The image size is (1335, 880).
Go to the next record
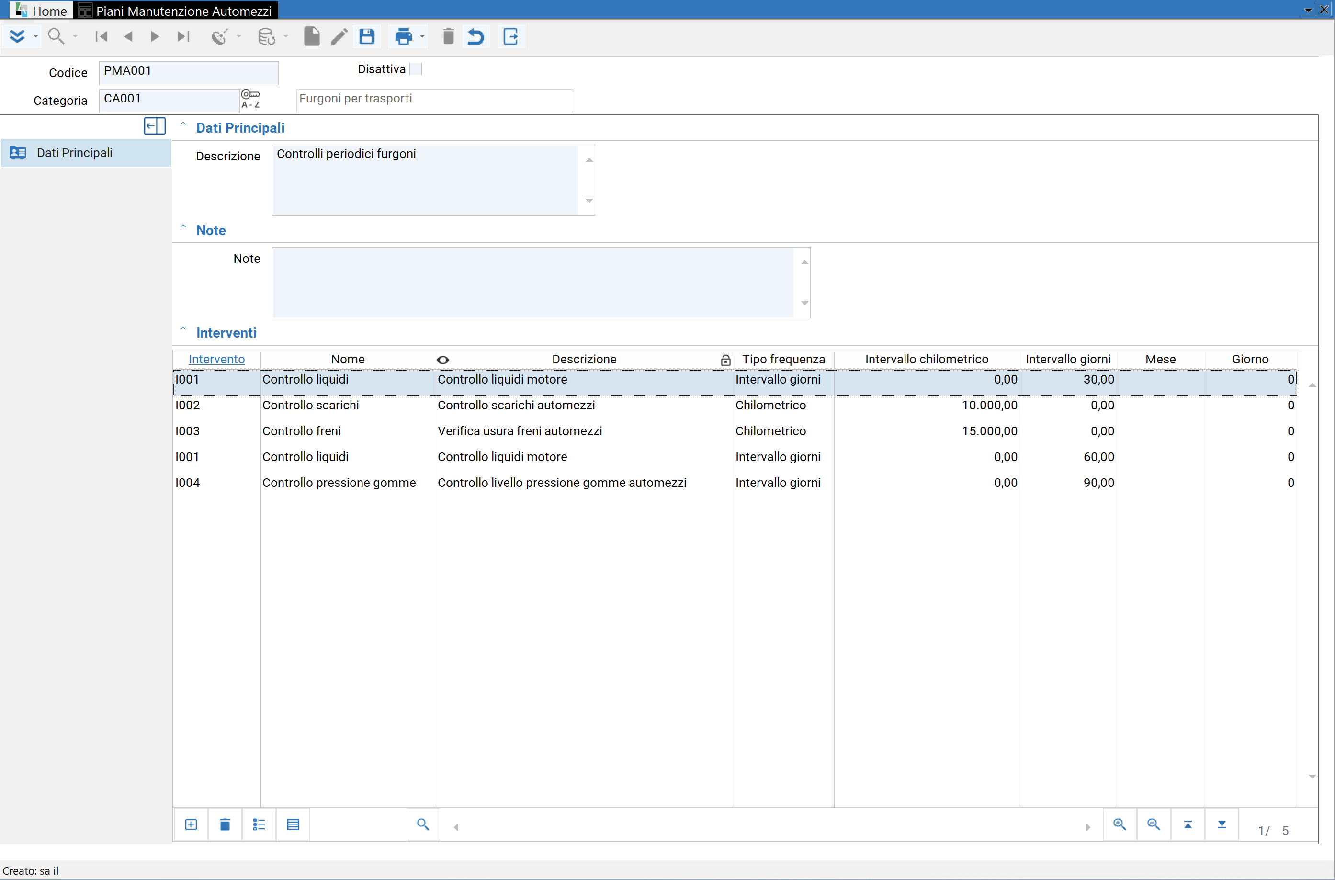(155, 36)
